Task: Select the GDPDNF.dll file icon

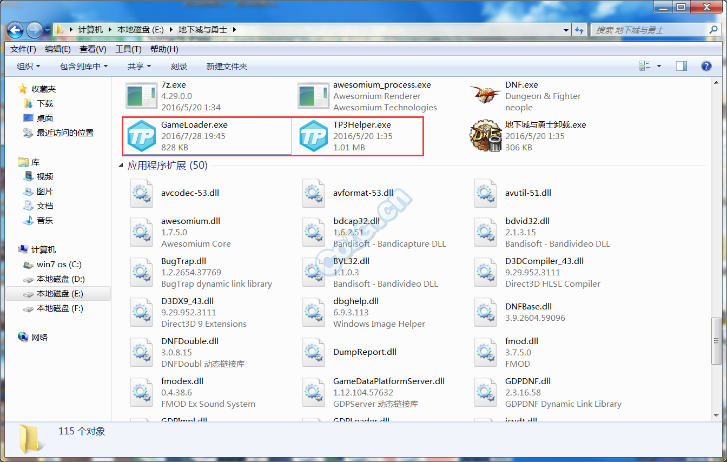Action: coord(486,392)
